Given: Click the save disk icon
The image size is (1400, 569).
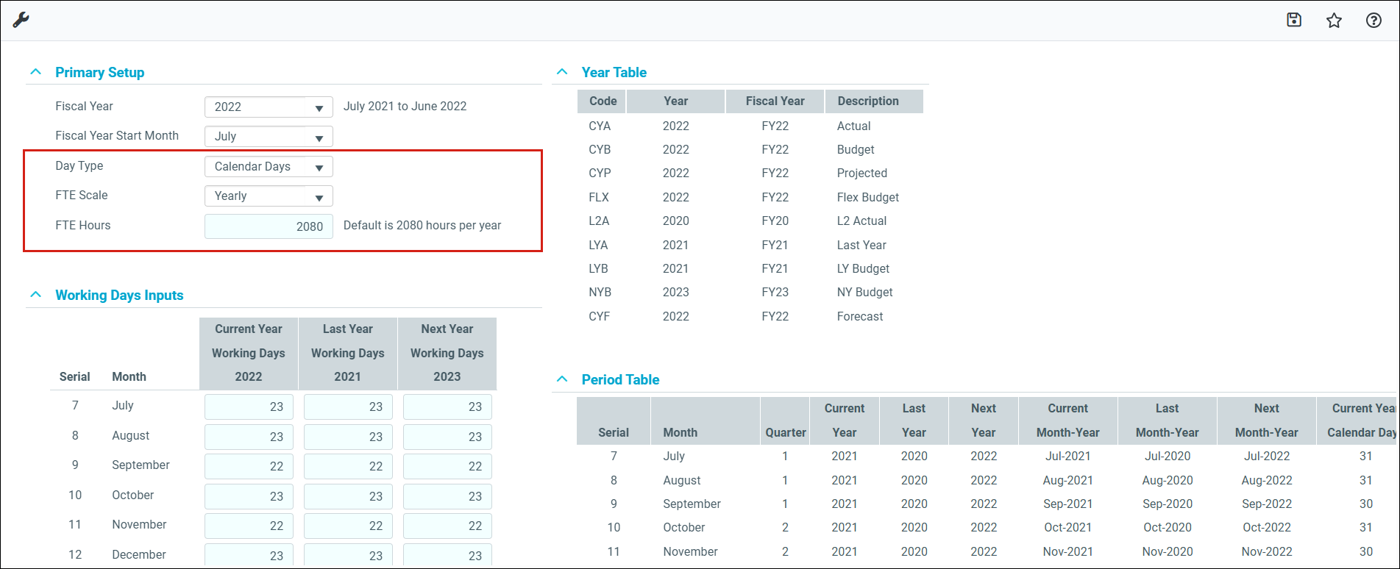Looking at the screenshot, I should pos(1294,20).
